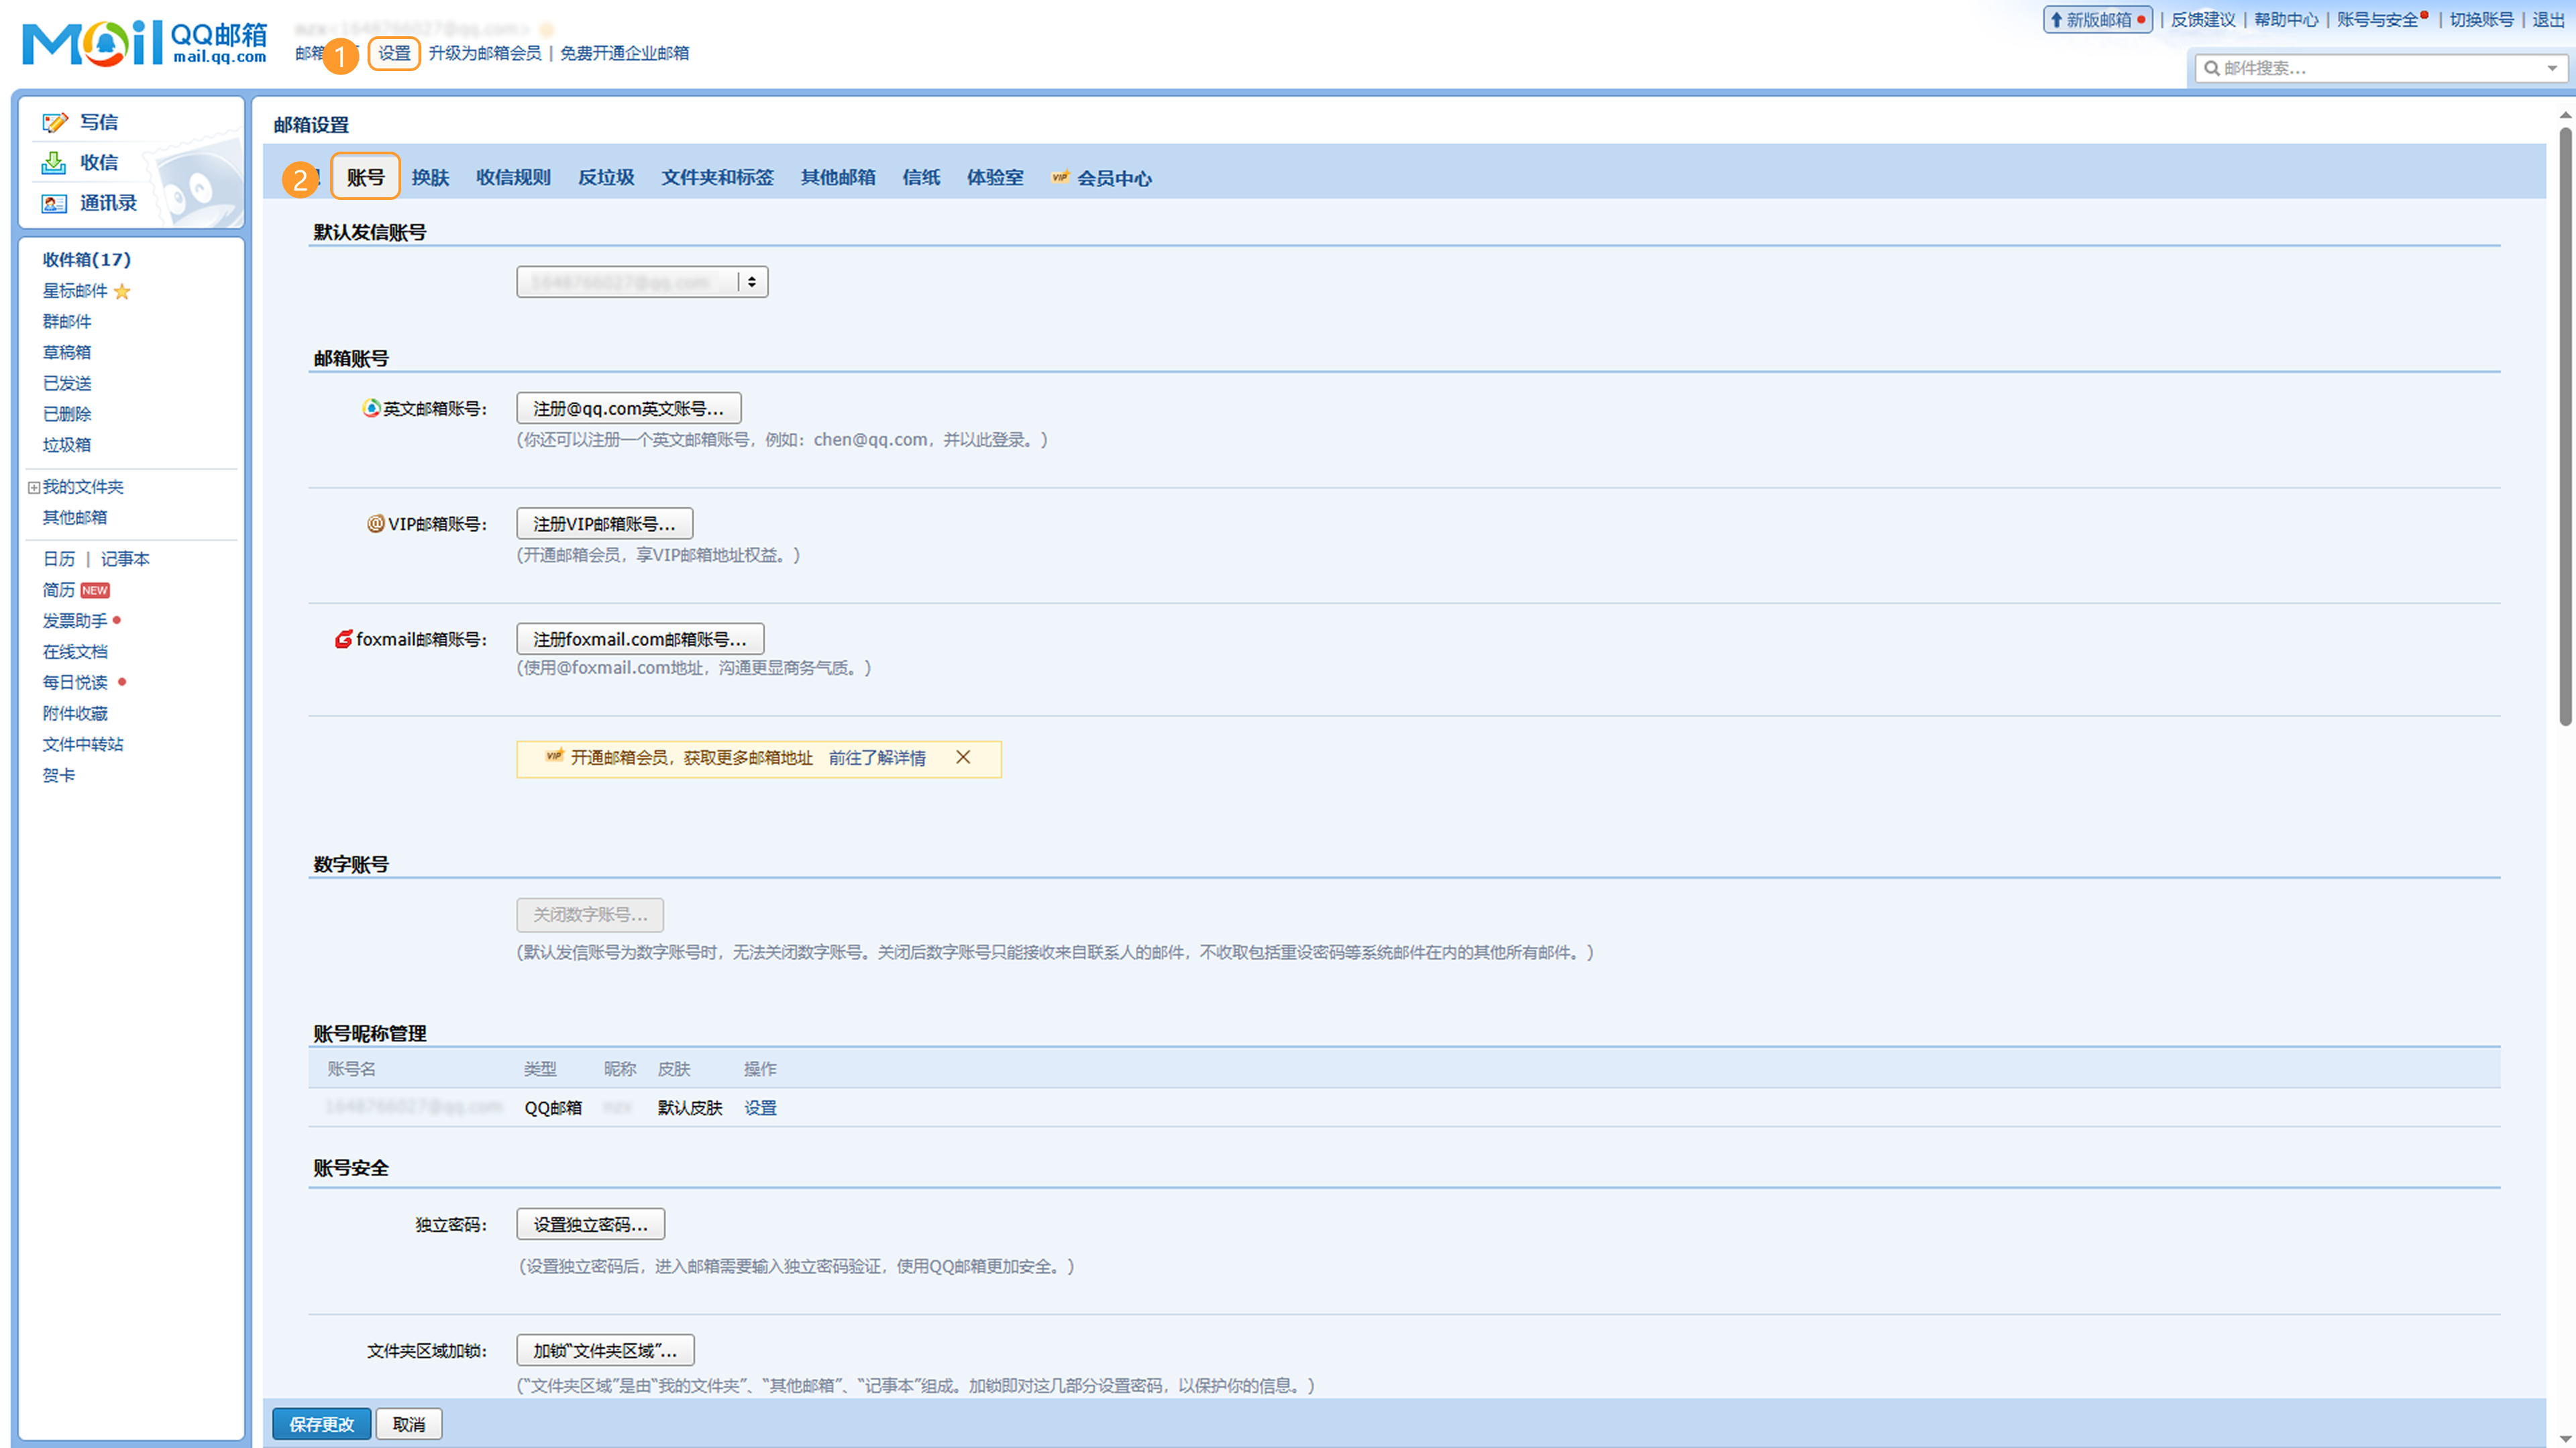This screenshot has height=1448, width=2576.
Task: Open the contacts (通讯录) icon
Action: pos(54,203)
